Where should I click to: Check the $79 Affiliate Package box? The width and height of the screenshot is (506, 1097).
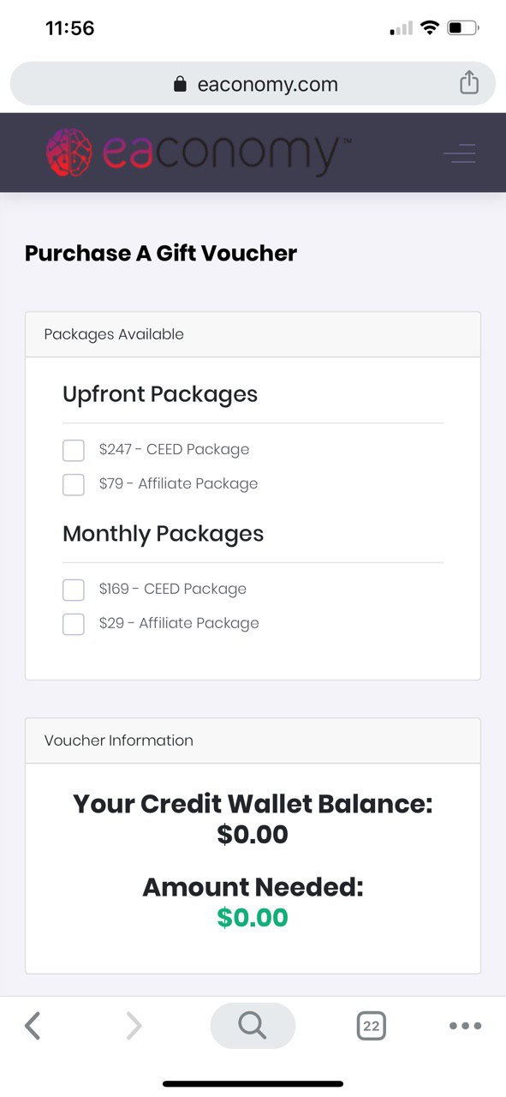[74, 484]
